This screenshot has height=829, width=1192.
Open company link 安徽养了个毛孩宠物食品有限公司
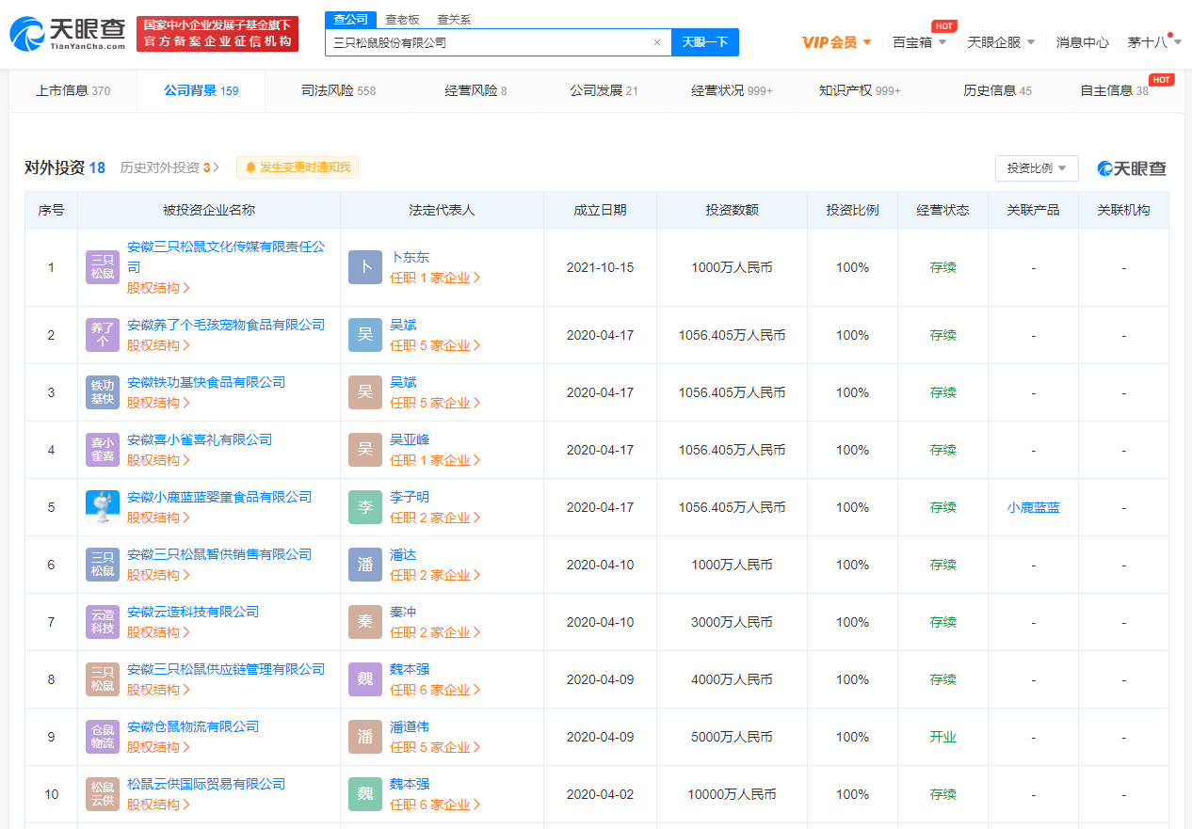click(x=226, y=325)
